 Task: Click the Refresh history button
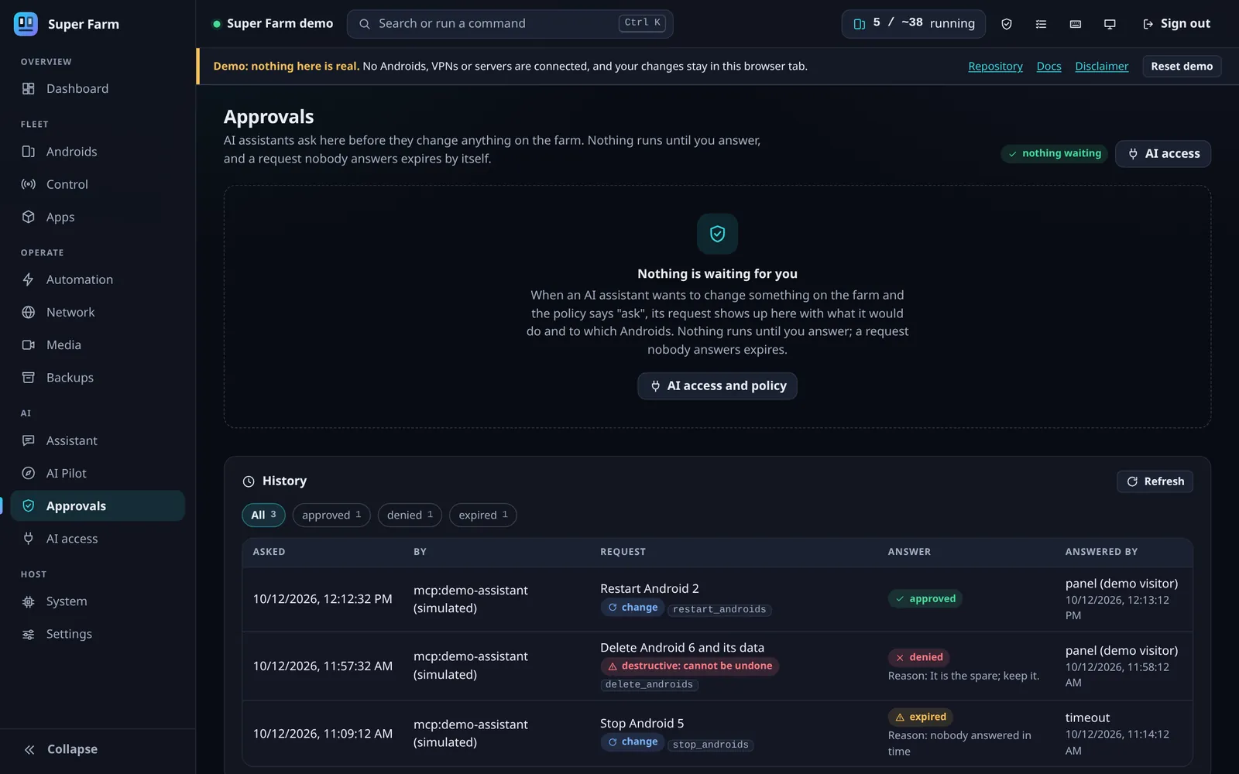pos(1155,481)
